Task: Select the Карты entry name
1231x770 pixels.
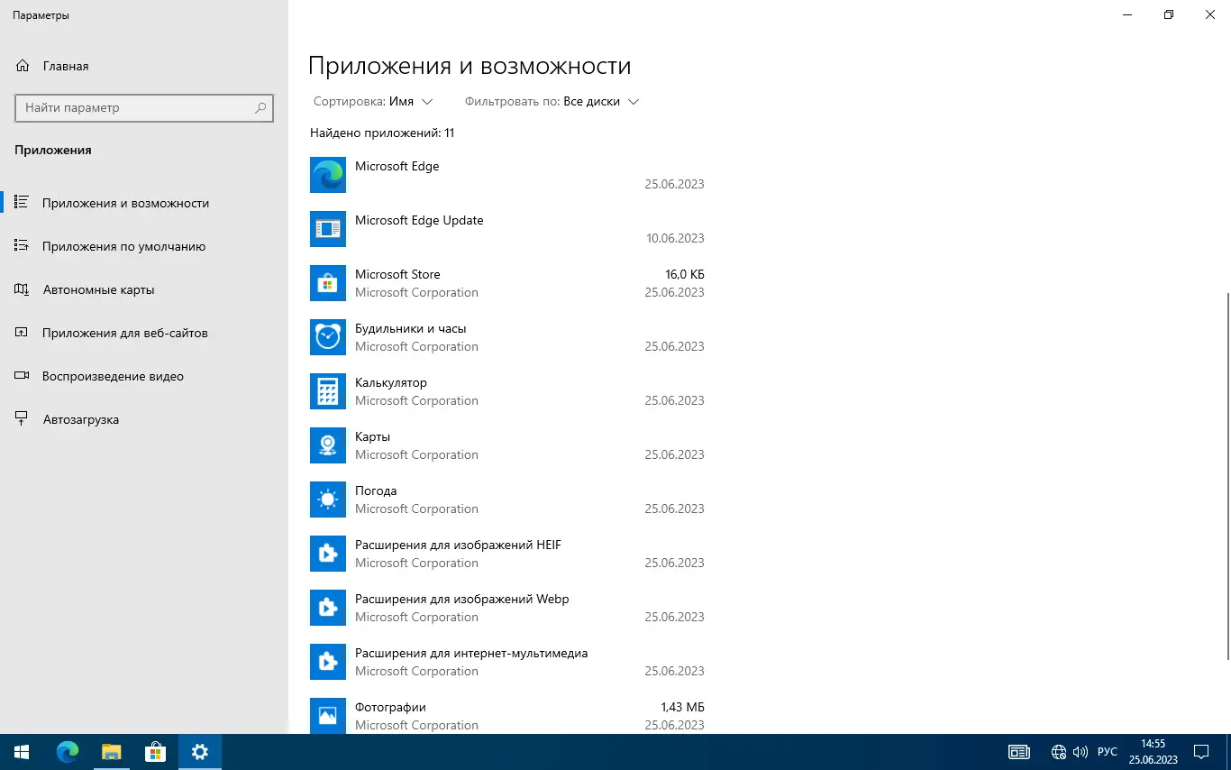Action: point(372,436)
